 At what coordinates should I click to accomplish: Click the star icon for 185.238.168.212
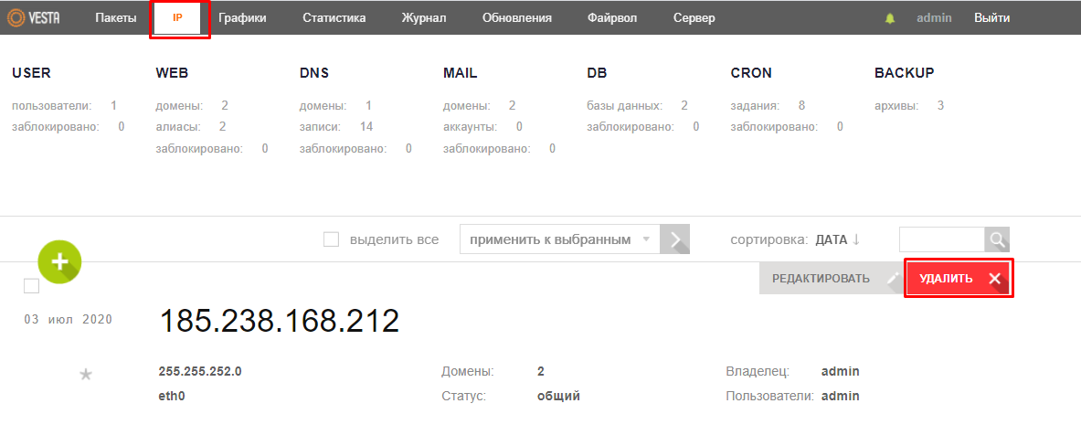(86, 375)
